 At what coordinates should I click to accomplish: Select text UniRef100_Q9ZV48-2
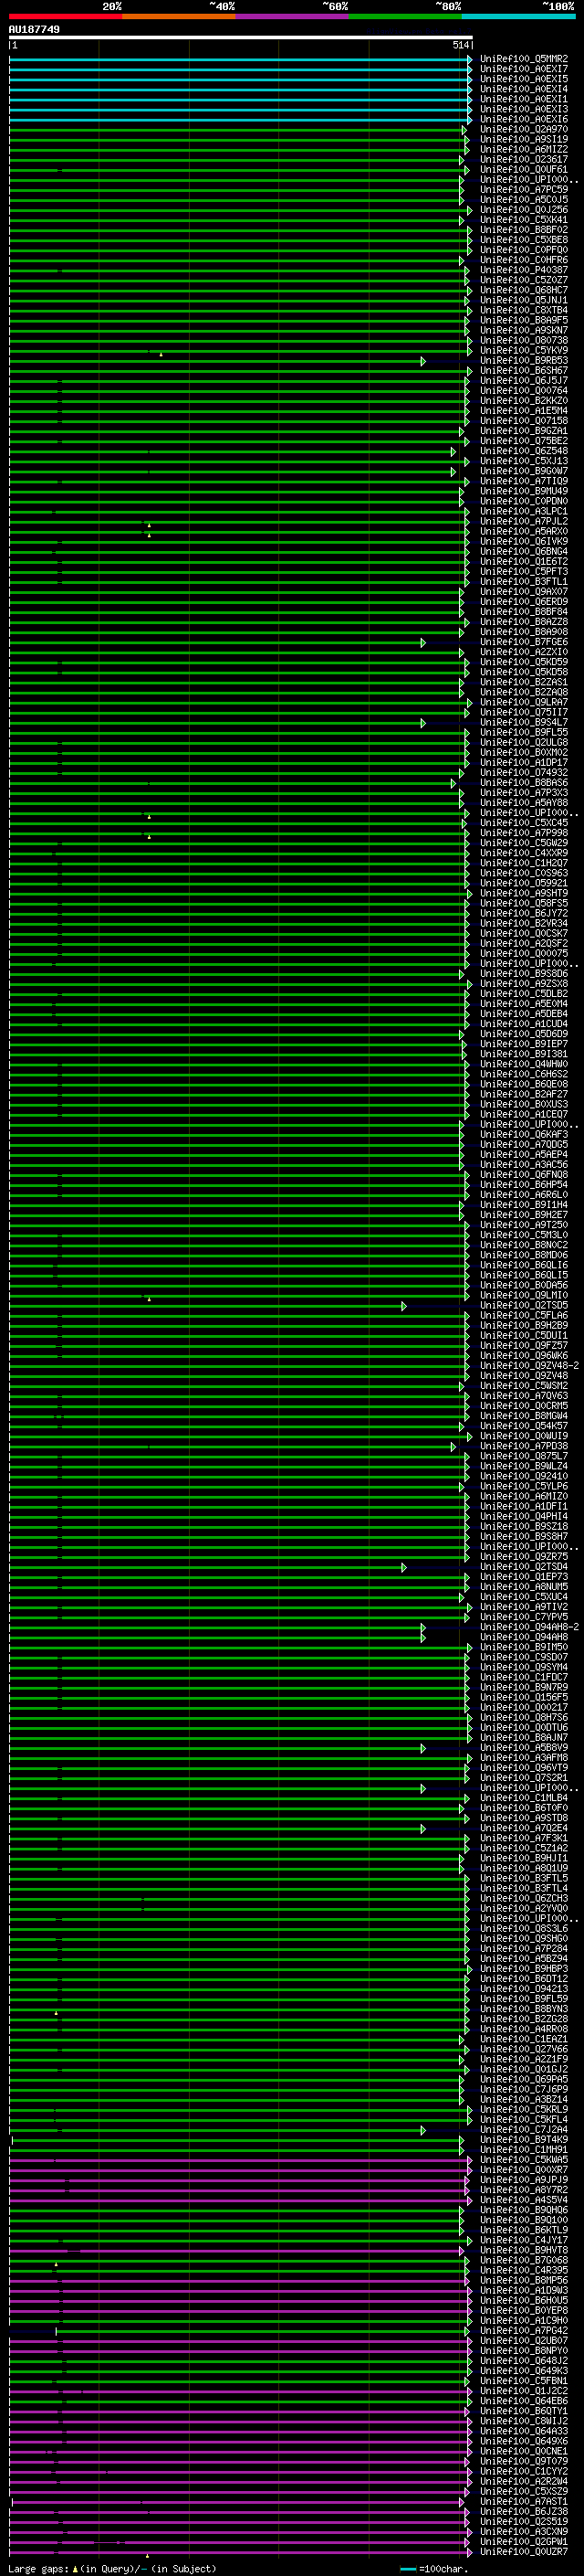point(529,1366)
